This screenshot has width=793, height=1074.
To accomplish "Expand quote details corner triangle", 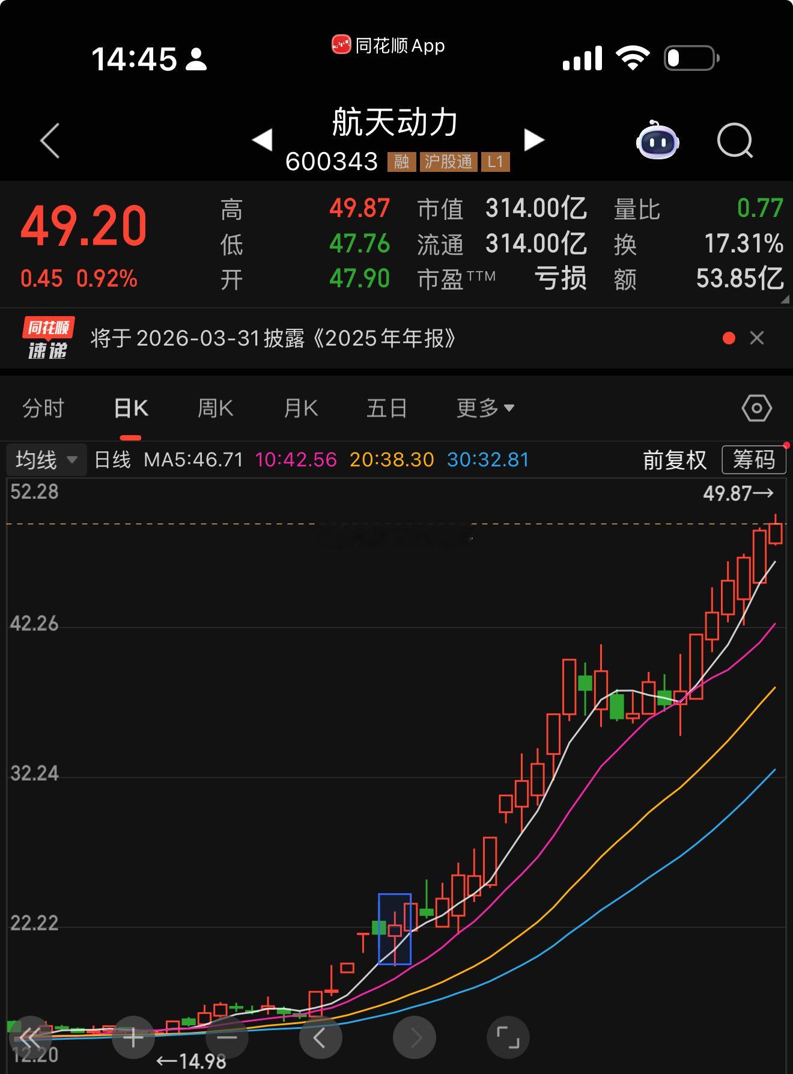I will [785, 299].
